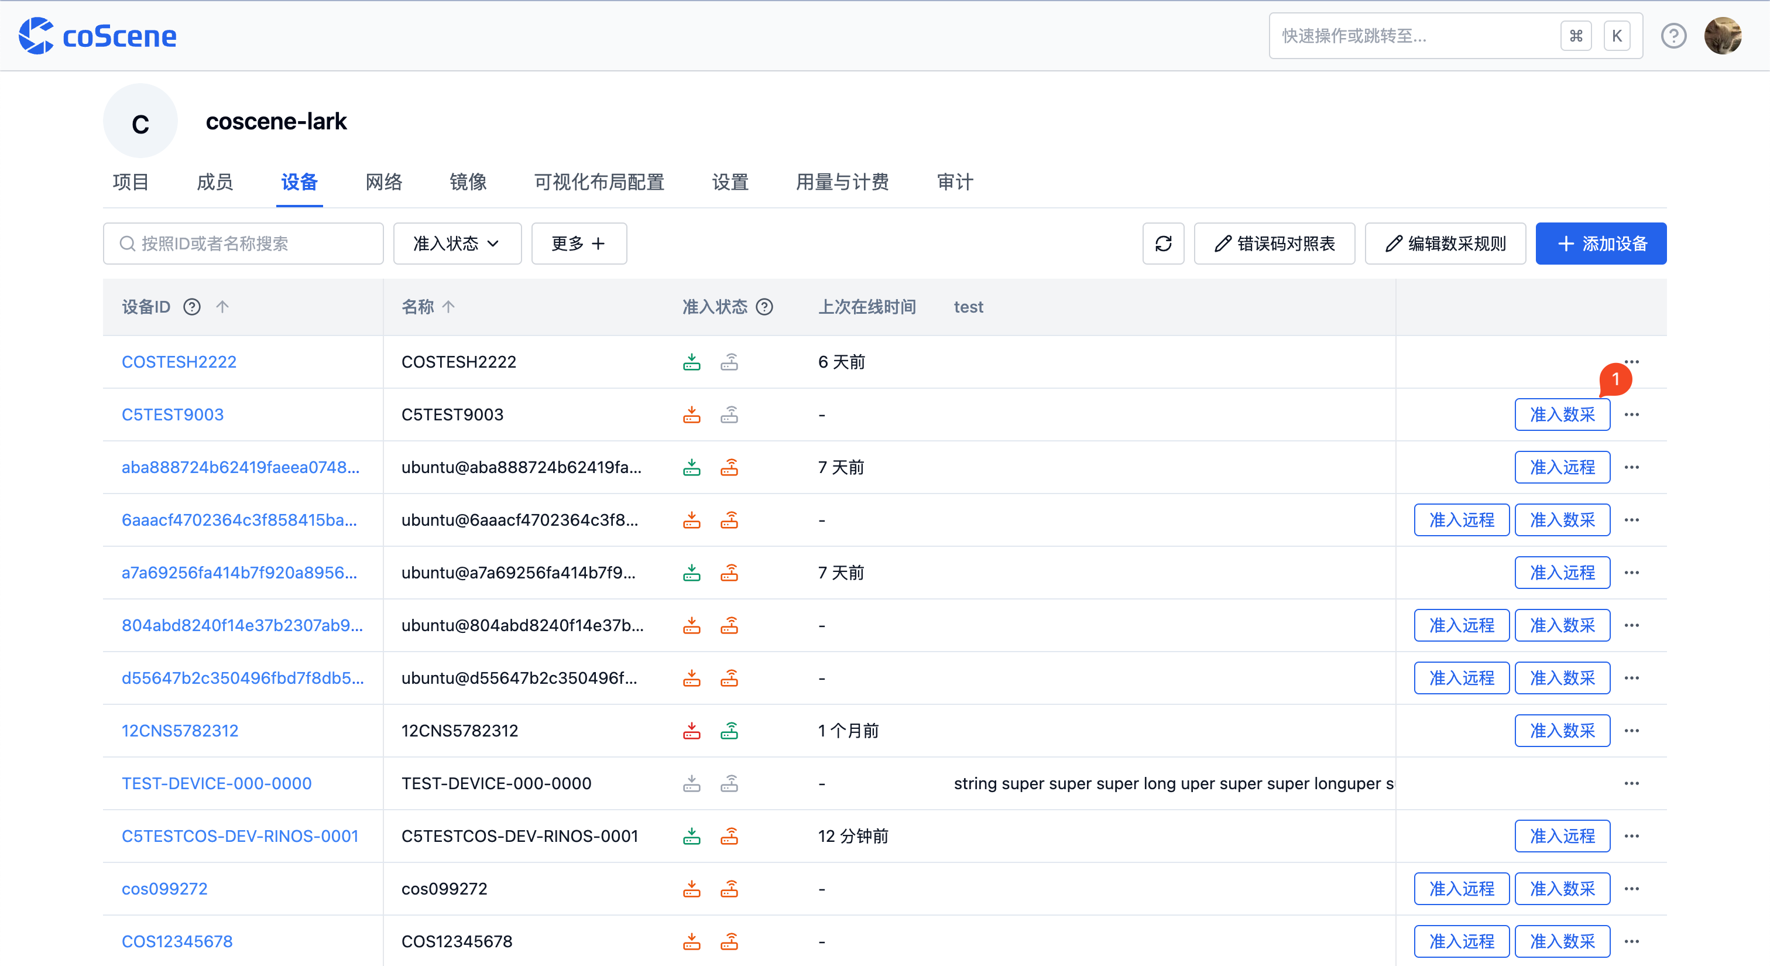
Task: Click 准入远程 for 6aaacf4702364c3f row
Action: (x=1462, y=520)
